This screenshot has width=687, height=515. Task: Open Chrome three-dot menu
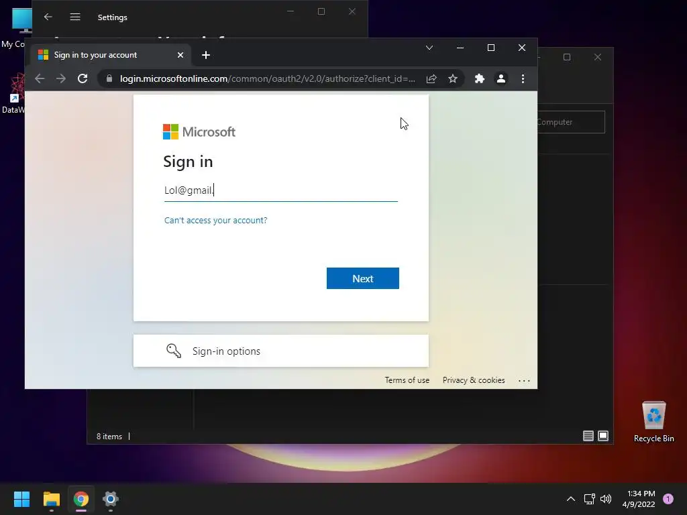pos(523,79)
